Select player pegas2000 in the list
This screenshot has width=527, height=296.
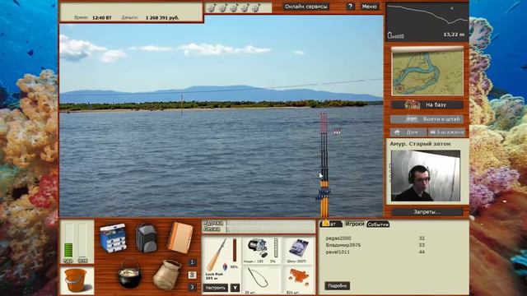click(x=338, y=238)
